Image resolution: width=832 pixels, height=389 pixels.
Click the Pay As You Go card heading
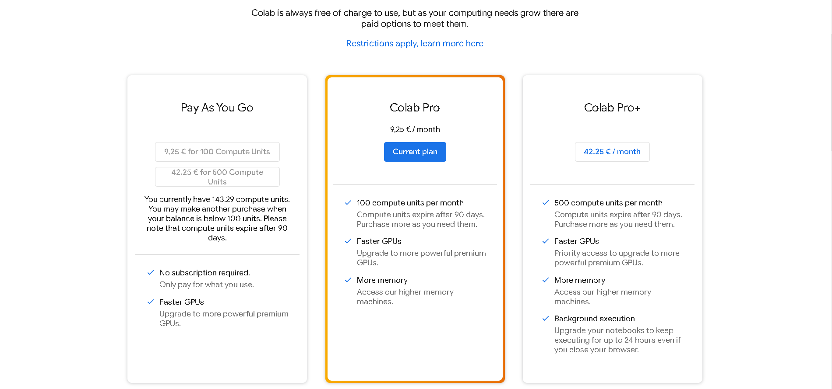pyautogui.click(x=217, y=108)
